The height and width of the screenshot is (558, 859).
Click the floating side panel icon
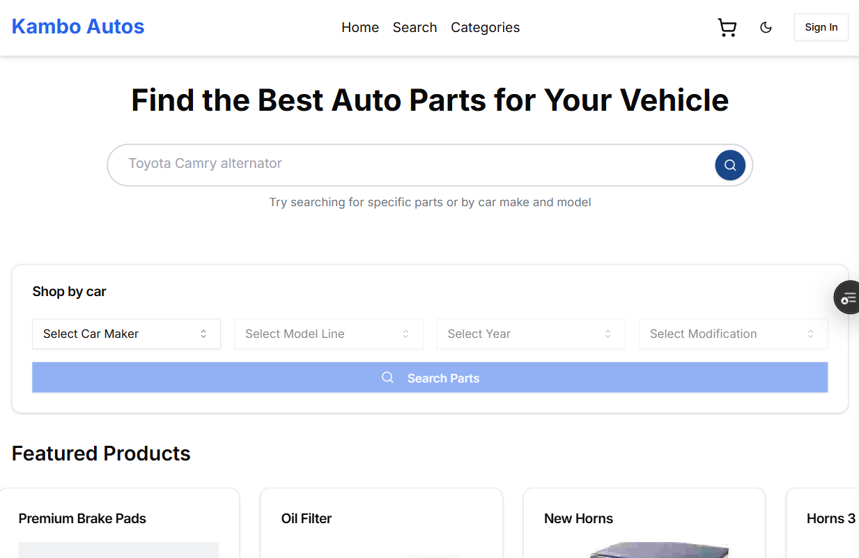pos(848,298)
